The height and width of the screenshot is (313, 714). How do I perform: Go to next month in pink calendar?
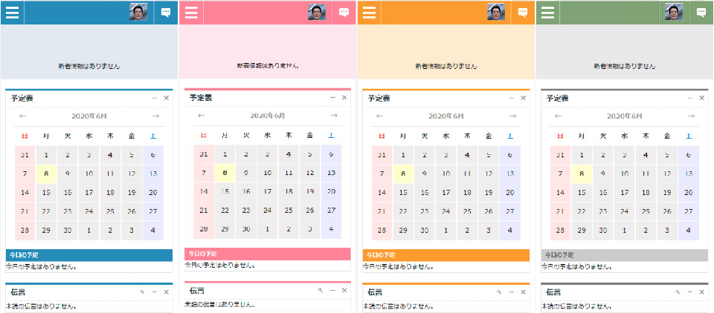coord(334,116)
